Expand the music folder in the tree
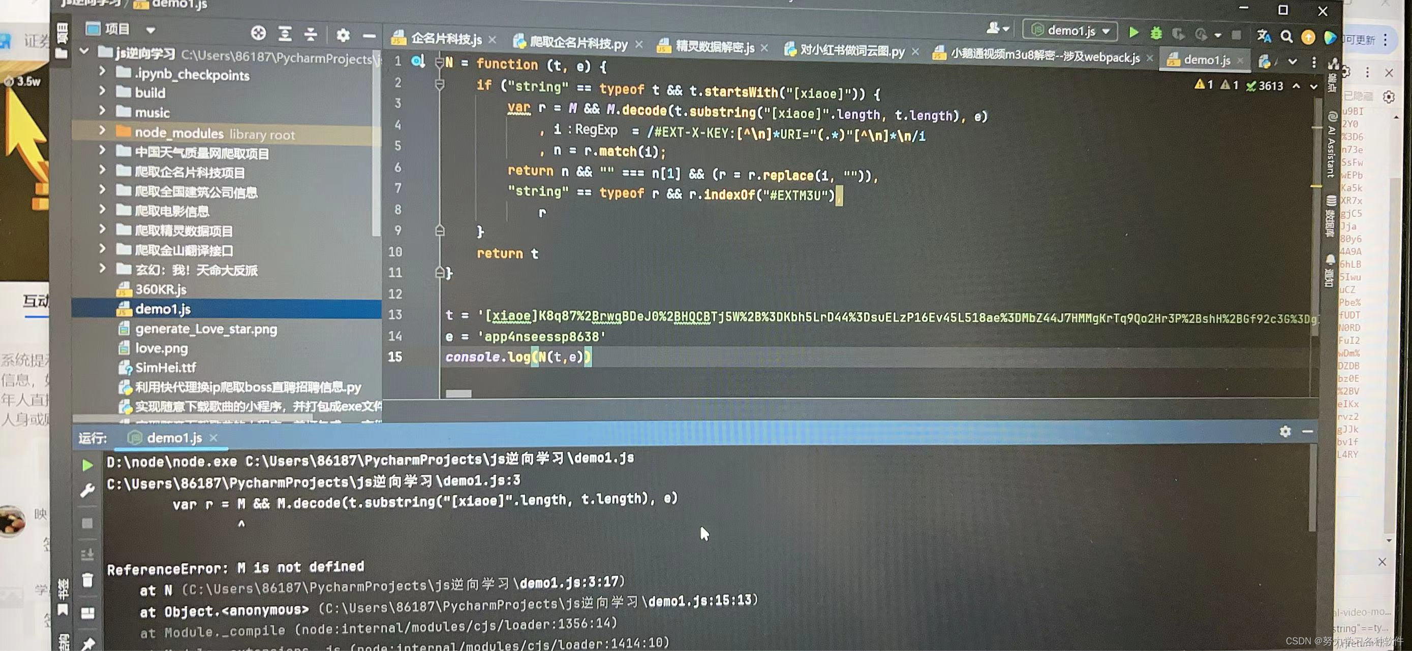1412x651 pixels. pos(102,110)
